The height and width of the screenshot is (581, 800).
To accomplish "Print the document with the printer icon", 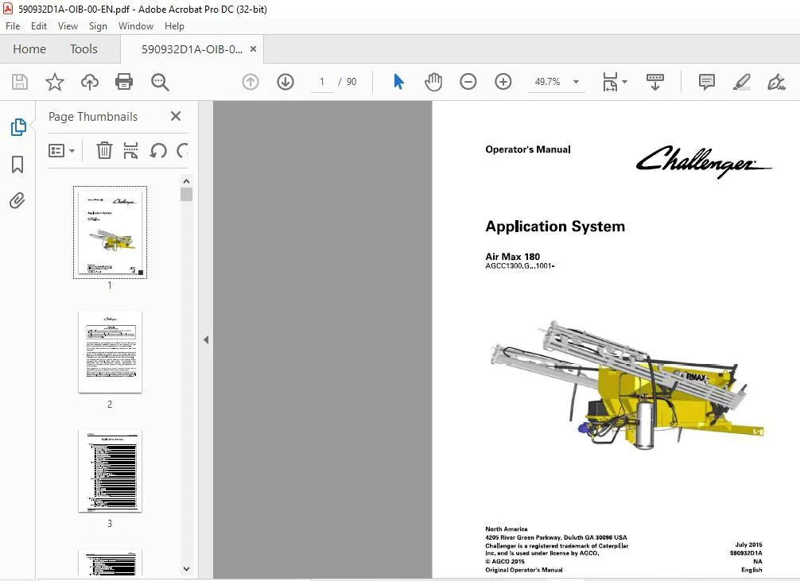I will click(x=124, y=82).
